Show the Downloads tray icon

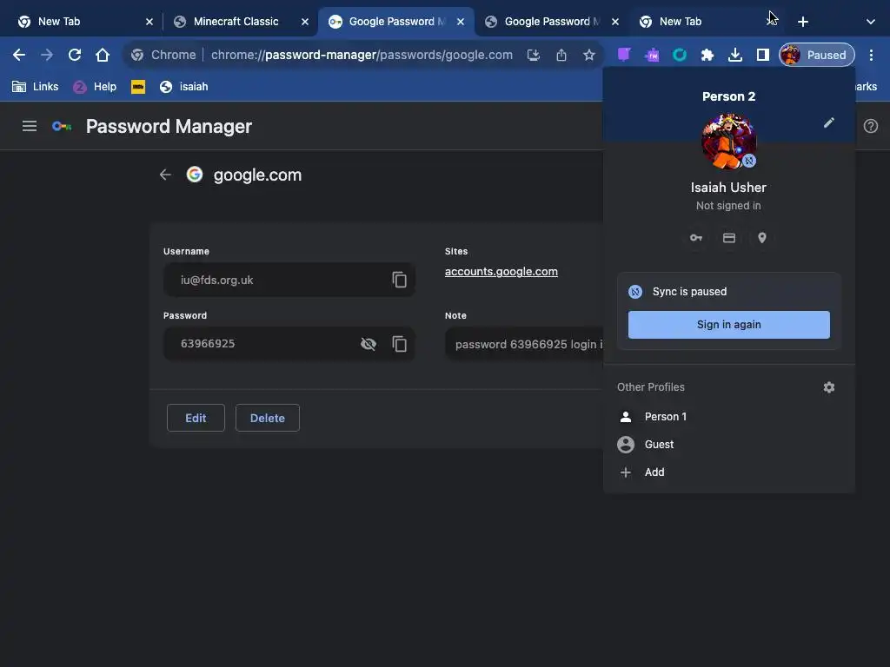coord(735,55)
